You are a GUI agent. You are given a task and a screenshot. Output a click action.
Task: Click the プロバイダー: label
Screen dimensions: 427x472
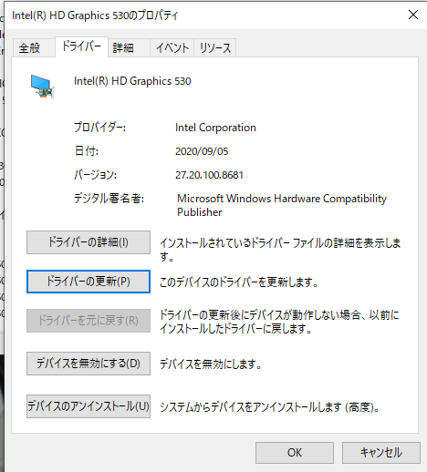(99, 128)
